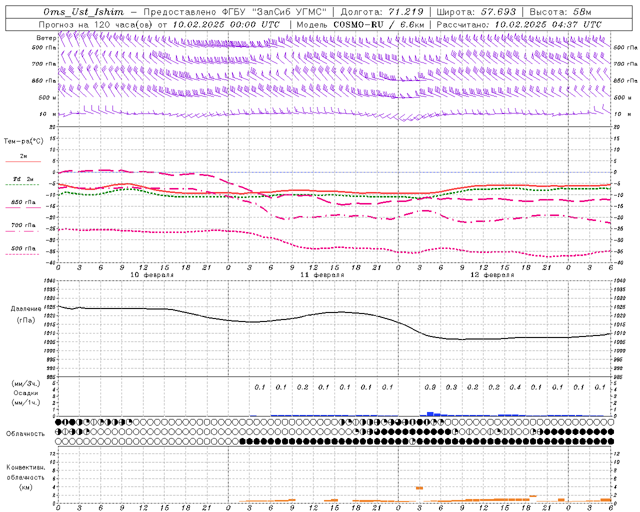Image resolution: width=640 pixels, height=512 pixels.
Task: Click the 700 гПа temperature legend label
Action: (x=23, y=225)
